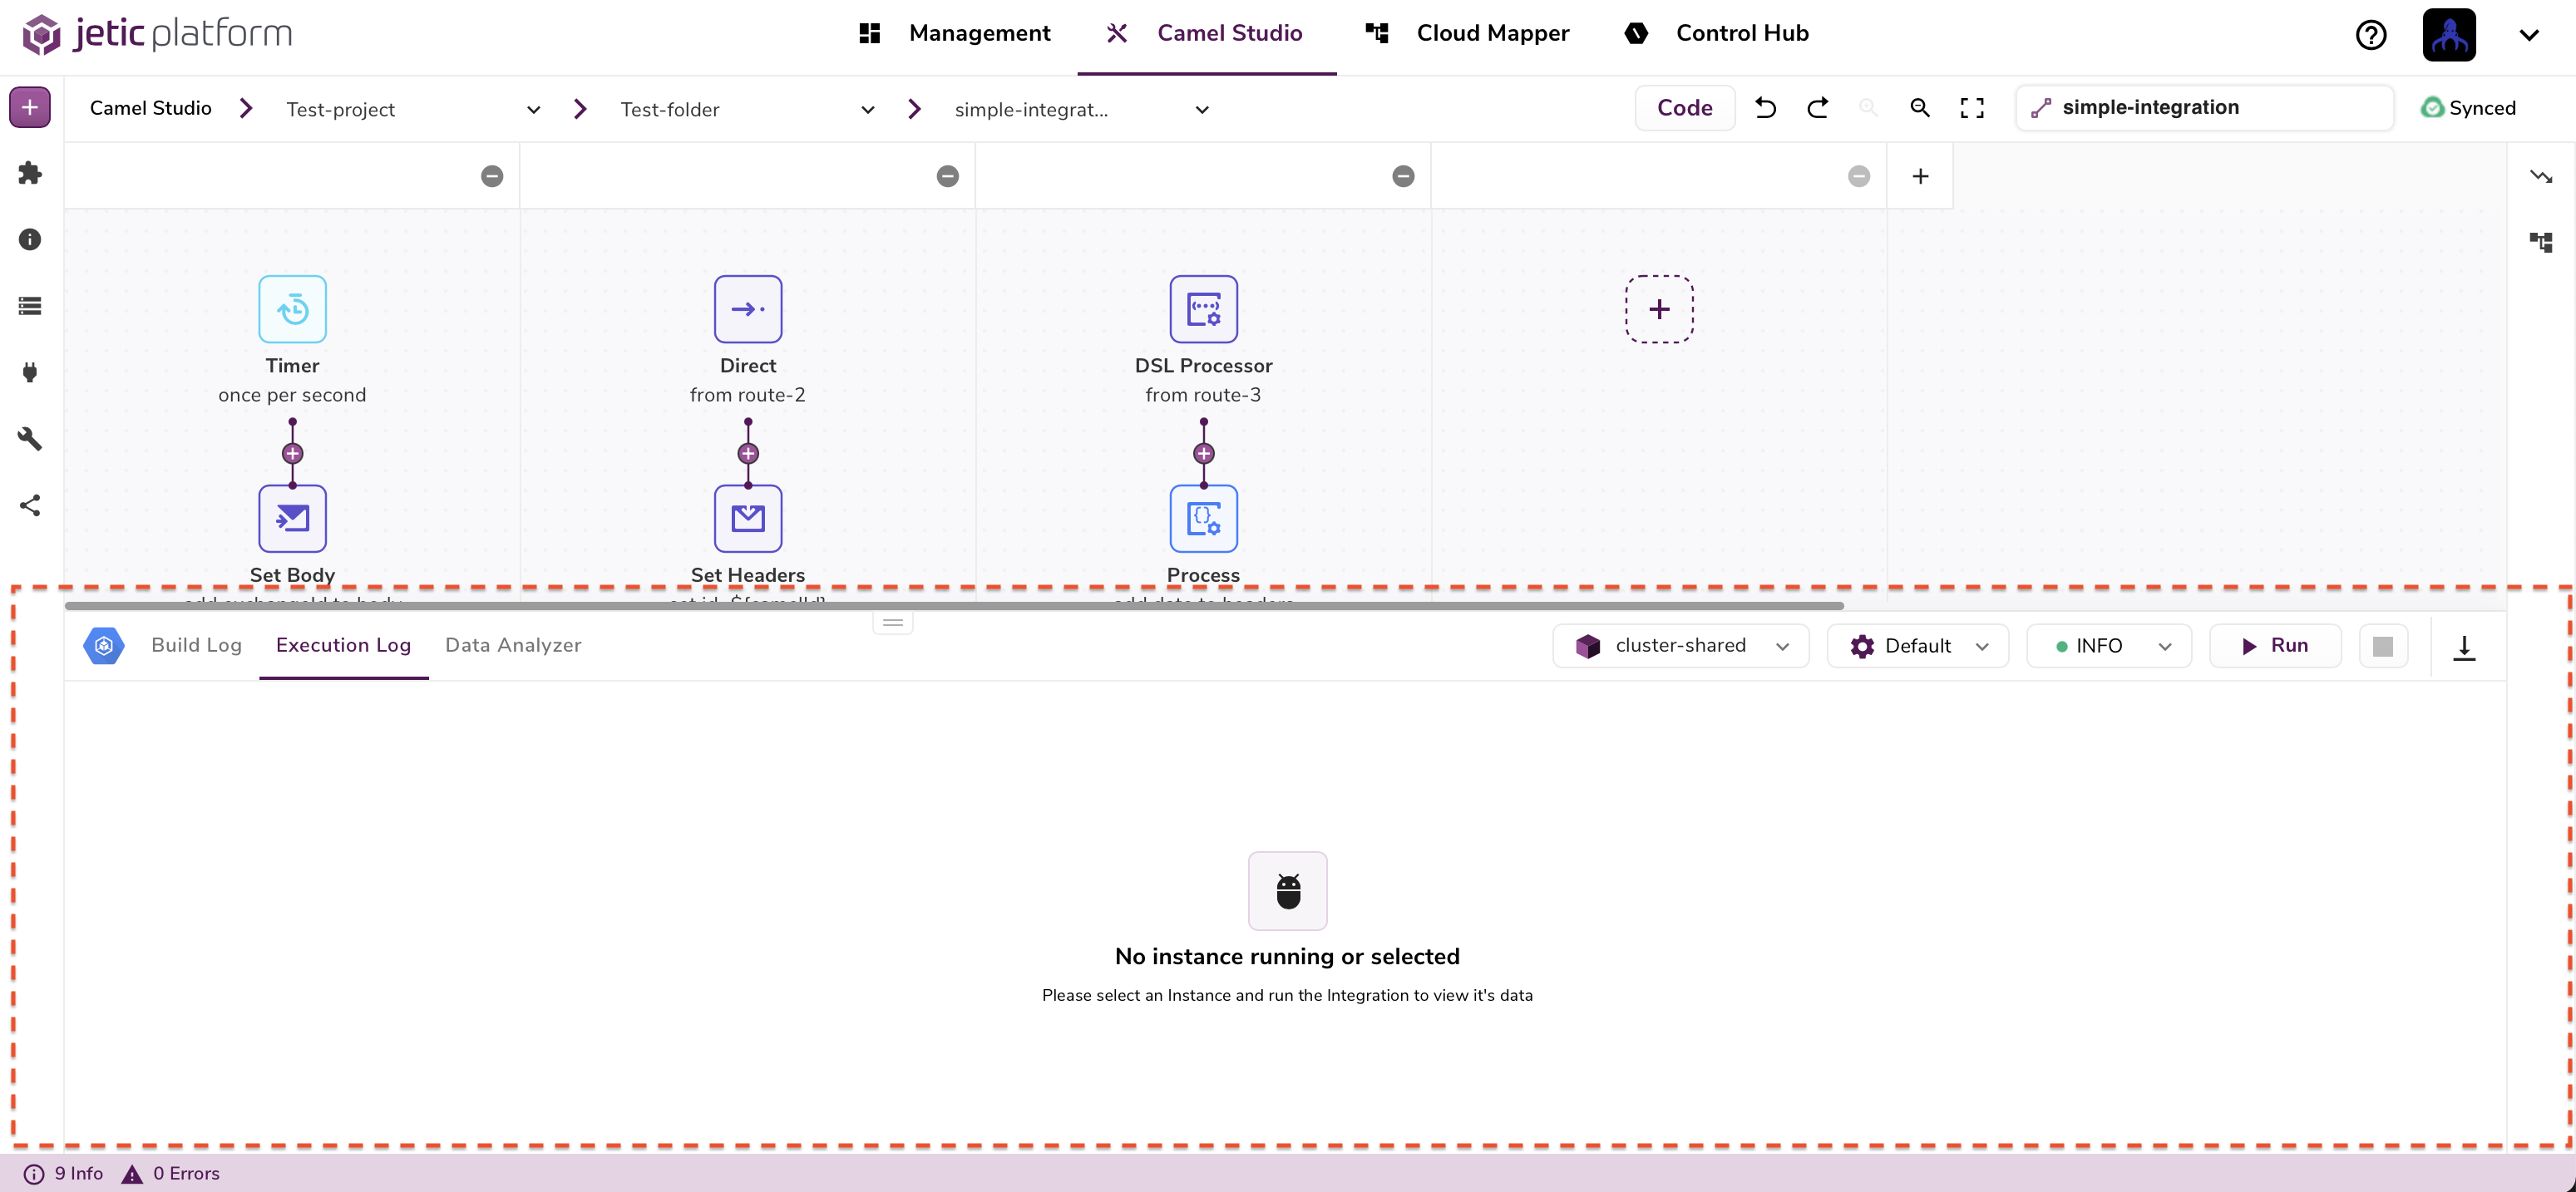
Task: Open the cluster-shared dropdown
Action: 1681,646
